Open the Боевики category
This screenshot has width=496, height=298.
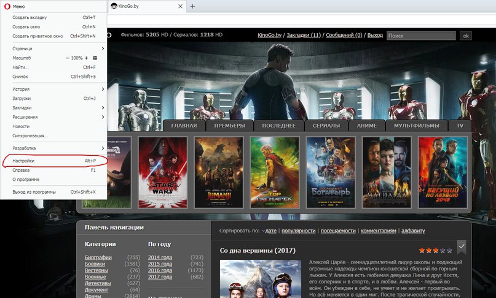(95, 264)
